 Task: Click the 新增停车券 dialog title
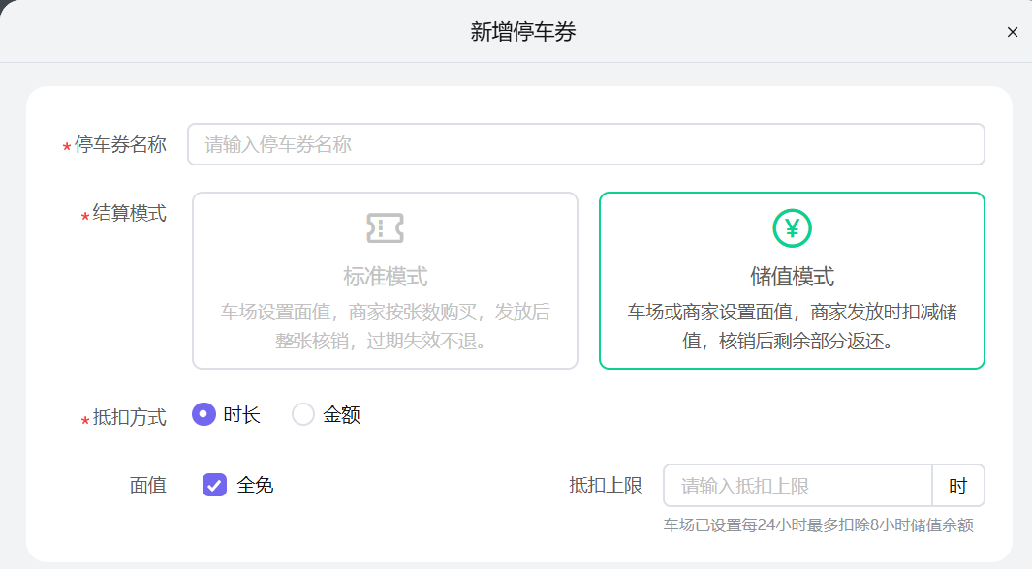(515, 31)
